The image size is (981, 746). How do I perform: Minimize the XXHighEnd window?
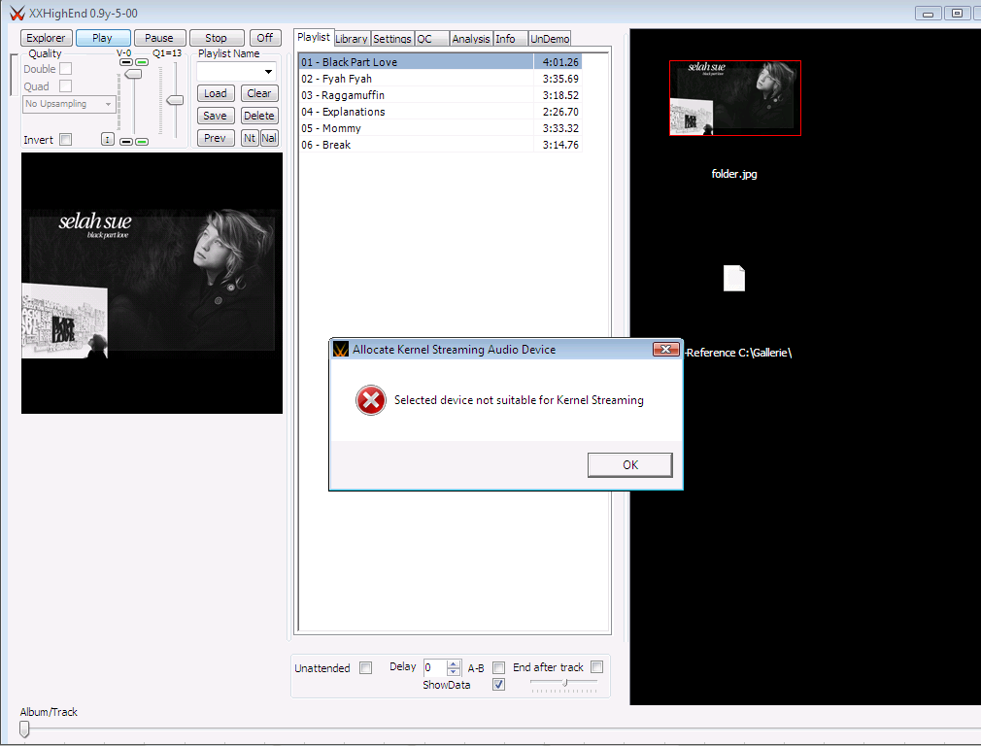[928, 14]
